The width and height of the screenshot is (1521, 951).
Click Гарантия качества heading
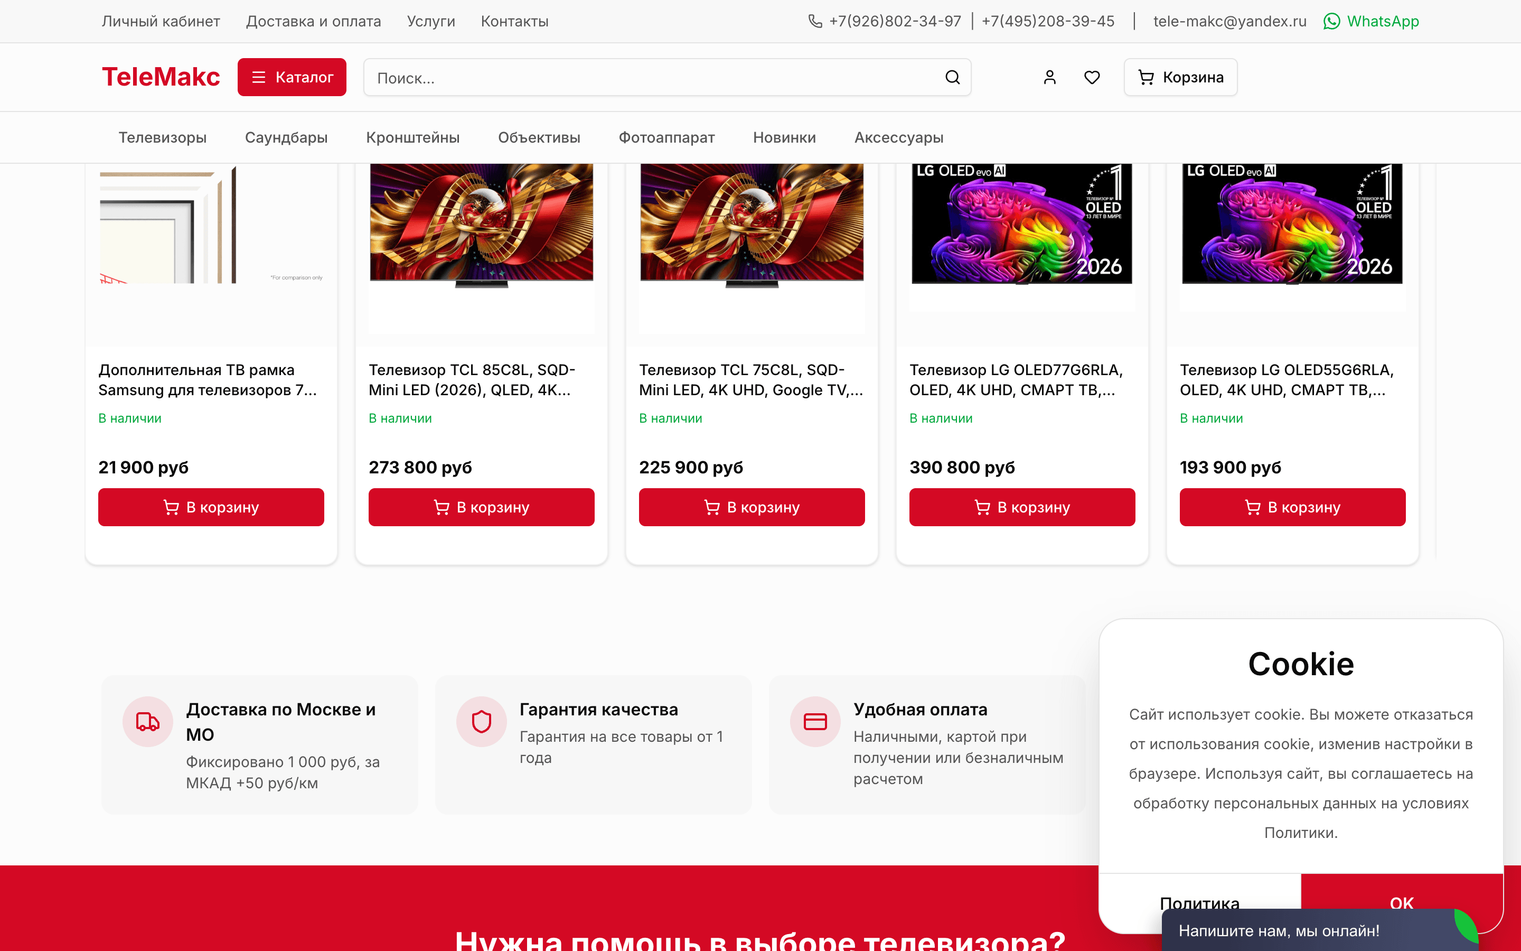coord(598,710)
